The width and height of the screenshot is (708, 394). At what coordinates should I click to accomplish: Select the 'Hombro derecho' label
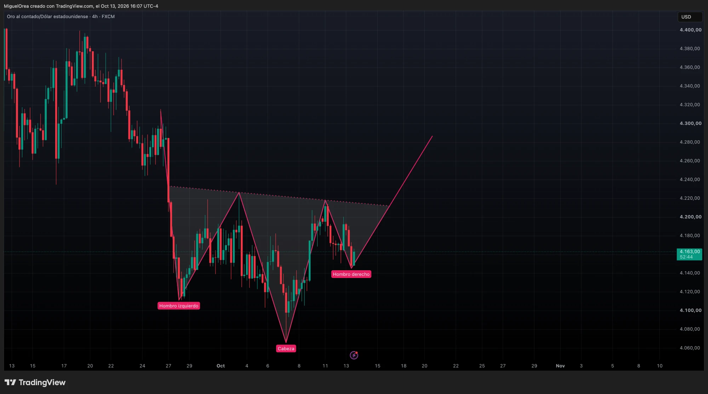[x=351, y=274]
